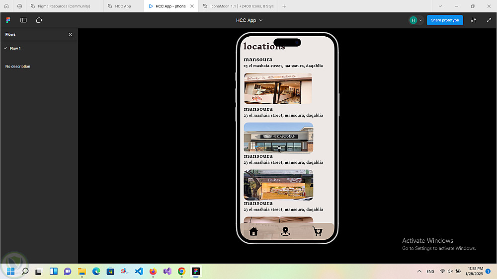497x279 pixels.
Task: Launch Google Chrome from taskbar
Action: coord(181,272)
